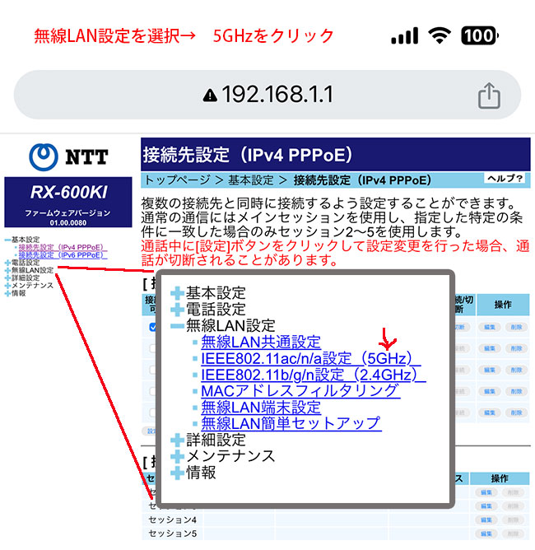535x550 pixels.
Task: Expand 電話設定 plus icon in enlarged menu
Action: tap(177, 310)
